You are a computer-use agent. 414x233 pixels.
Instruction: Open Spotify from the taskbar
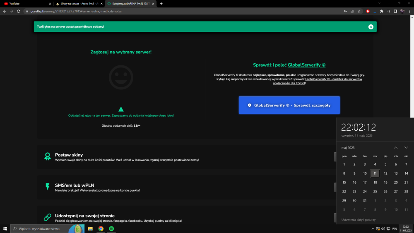point(111,228)
